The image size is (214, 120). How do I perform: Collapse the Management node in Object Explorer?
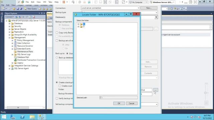tap(9, 38)
